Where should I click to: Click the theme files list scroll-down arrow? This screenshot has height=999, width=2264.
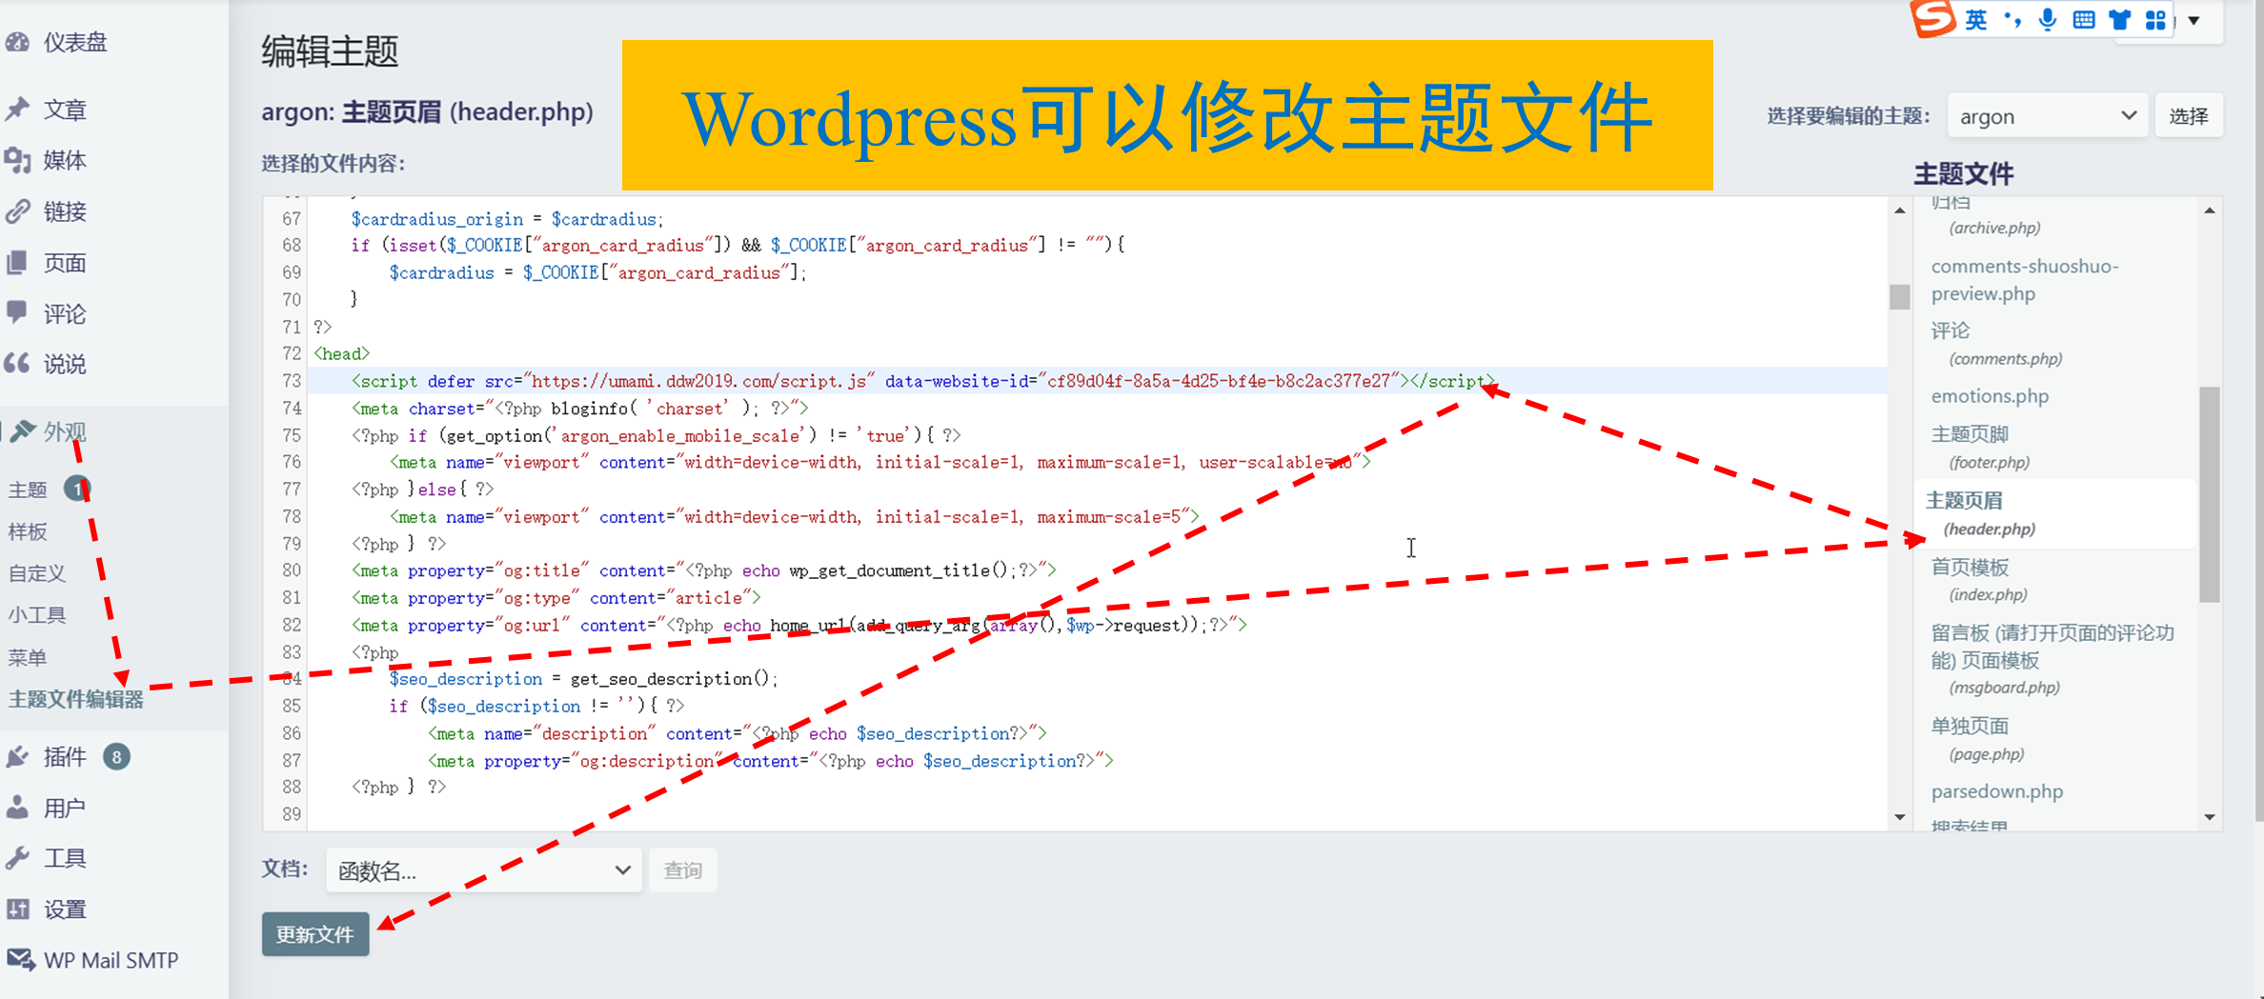[2210, 817]
